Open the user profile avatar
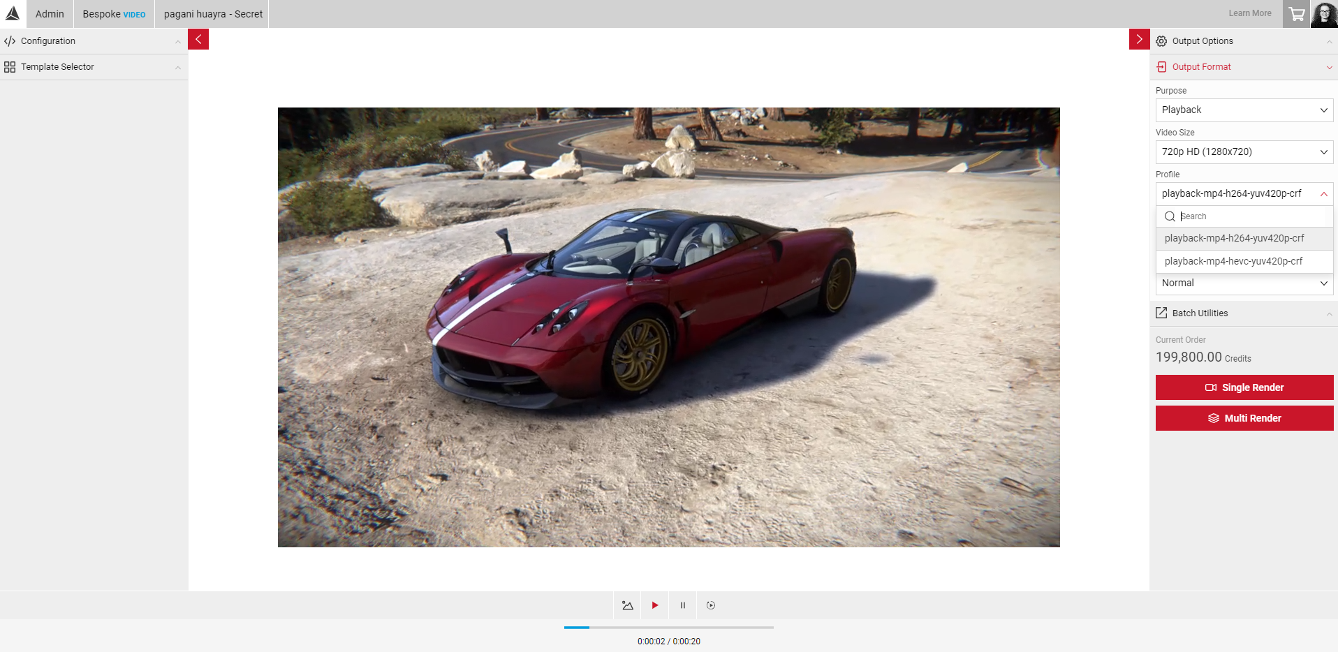This screenshot has height=652, width=1338. [1324, 14]
